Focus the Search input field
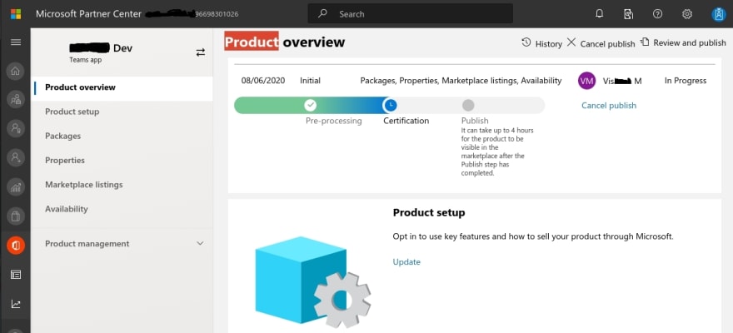 (x=410, y=14)
